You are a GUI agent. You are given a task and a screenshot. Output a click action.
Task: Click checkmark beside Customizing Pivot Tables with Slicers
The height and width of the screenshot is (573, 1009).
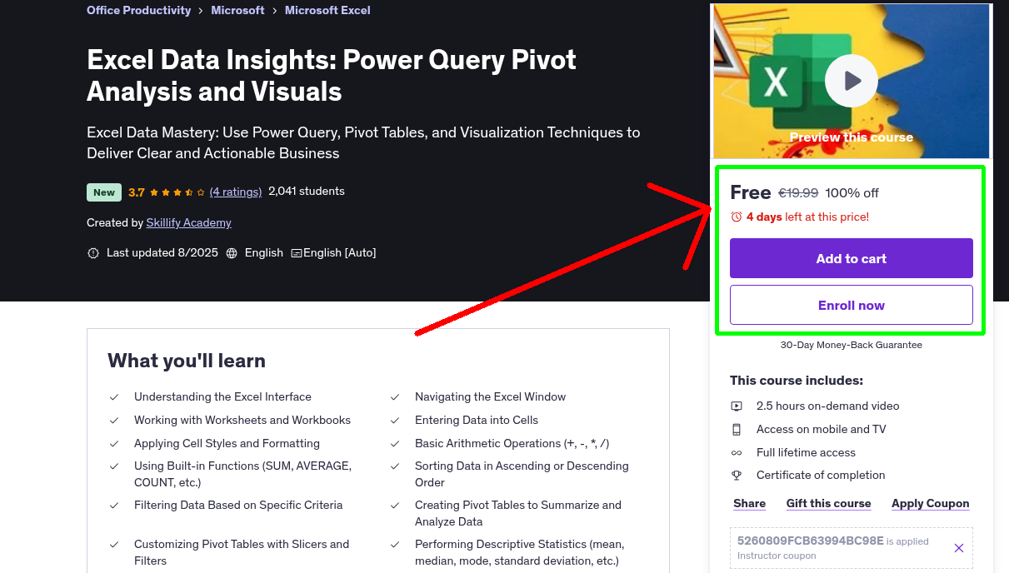(x=114, y=545)
